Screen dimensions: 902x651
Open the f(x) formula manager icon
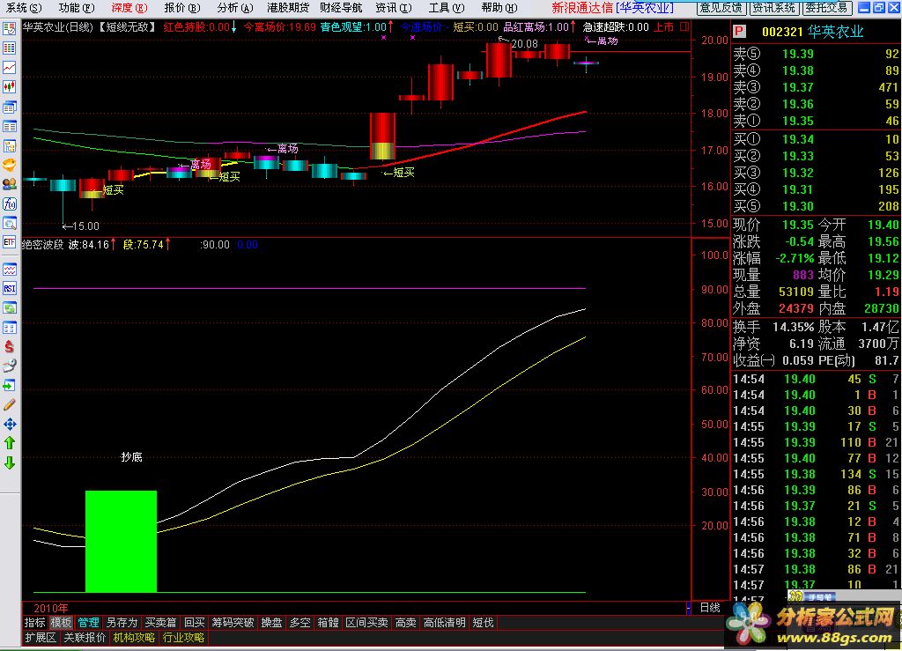point(9,204)
